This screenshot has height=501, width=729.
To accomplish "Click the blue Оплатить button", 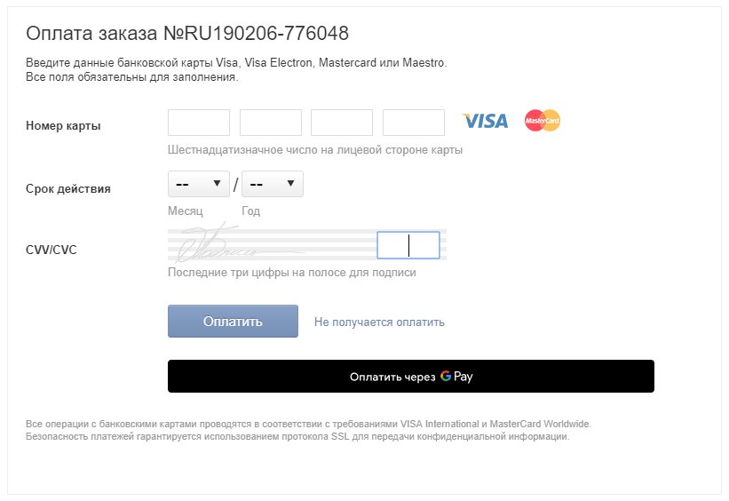I will [x=233, y=321].
